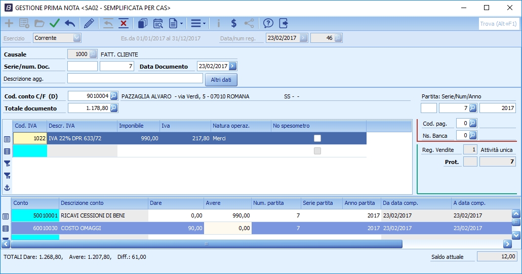This screenshot has width=522, height=274.
Task: Open the Esercizio Corrente dropdown
Action: click(77, 38)
